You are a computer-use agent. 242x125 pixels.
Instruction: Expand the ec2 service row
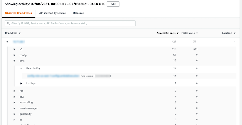pyautogui.click(x=14, y=97)
